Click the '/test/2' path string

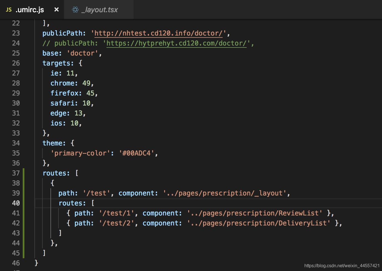[x=116, y=223]
